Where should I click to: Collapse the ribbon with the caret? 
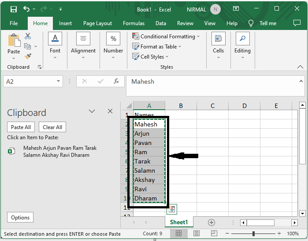[300, 67]
